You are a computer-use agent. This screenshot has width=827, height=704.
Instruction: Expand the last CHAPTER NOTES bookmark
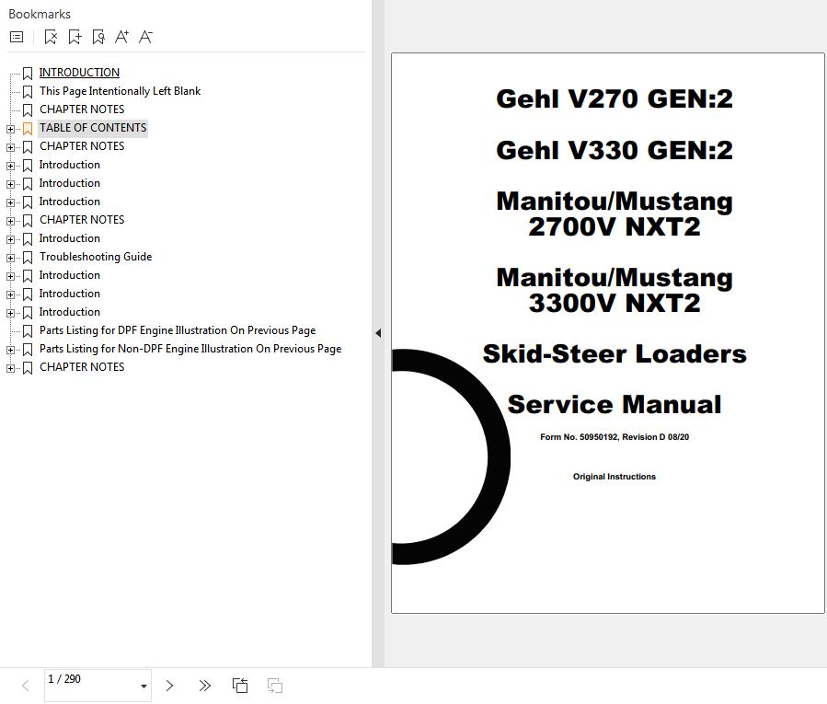(10, 368)
